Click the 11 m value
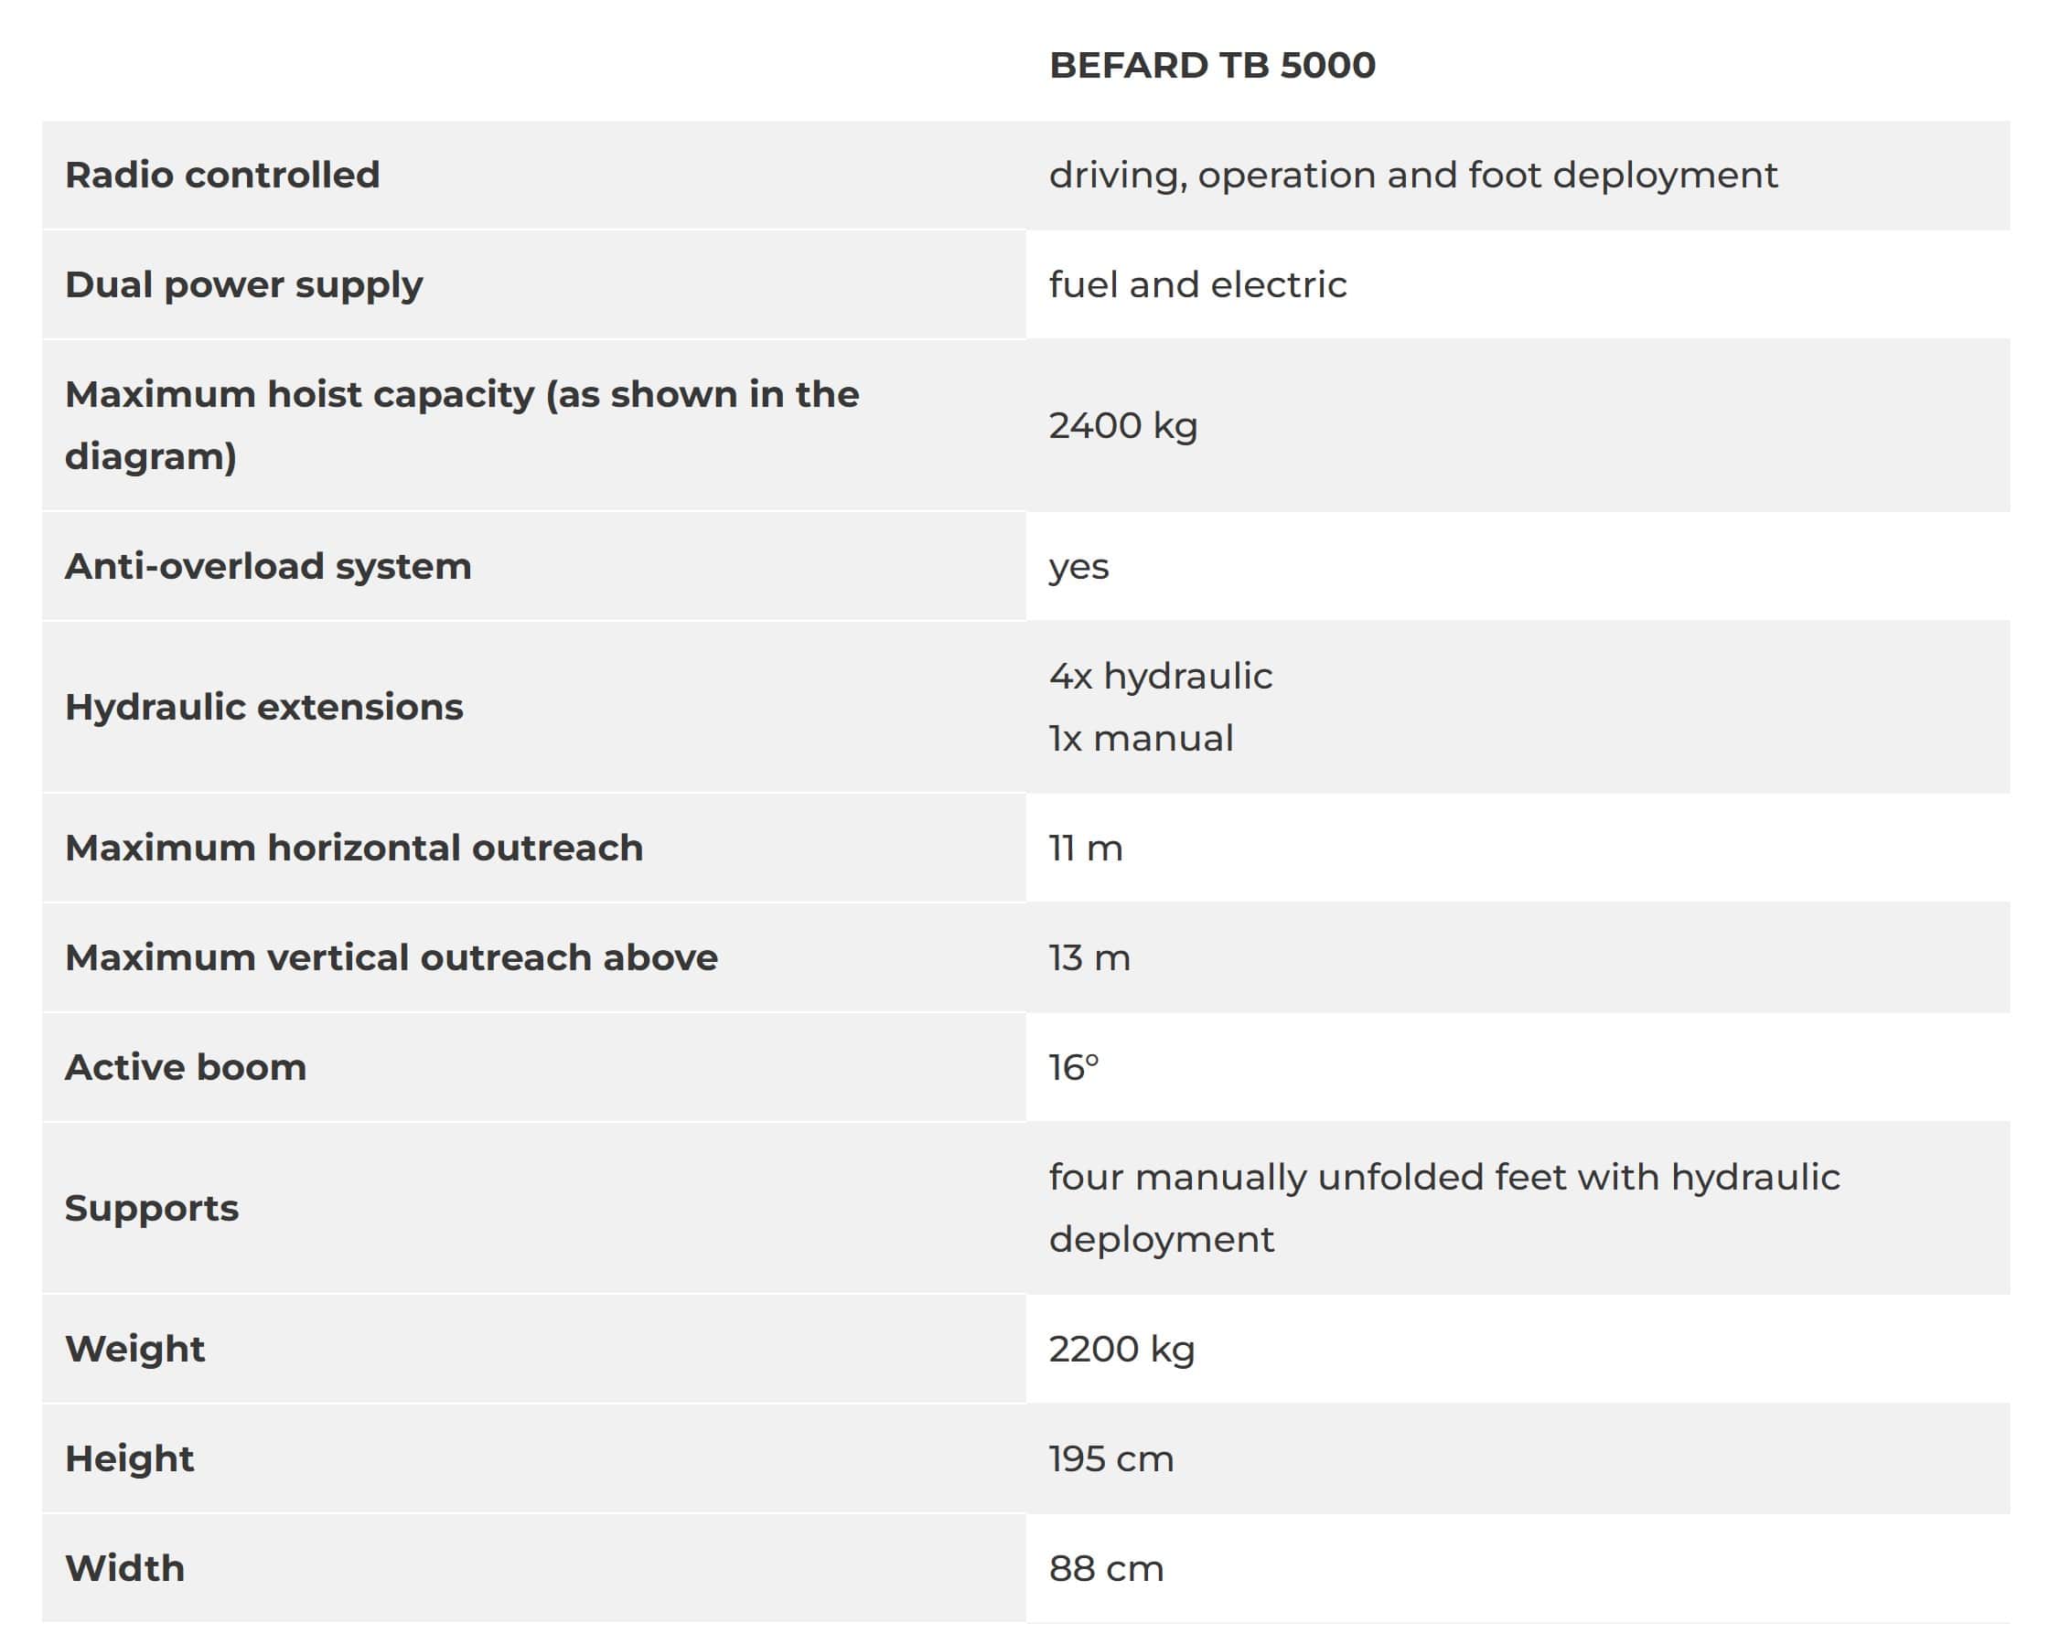The image size is (2049, 1634). point(1085,848)
